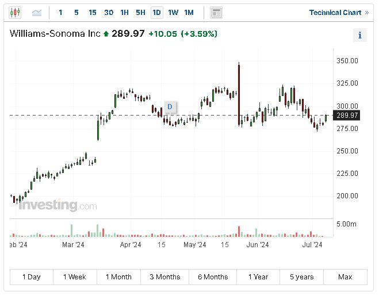
Task: Show the Max range
Action: tap(346, 277)
